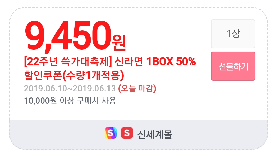Image resolution: width=277 pixels, height=160 pixels.
Task: Select the 9,450 discount amount
Action: click(x=68, y=35)
